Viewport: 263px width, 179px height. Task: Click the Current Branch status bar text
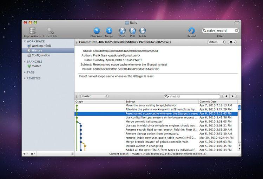click(158, 154)
